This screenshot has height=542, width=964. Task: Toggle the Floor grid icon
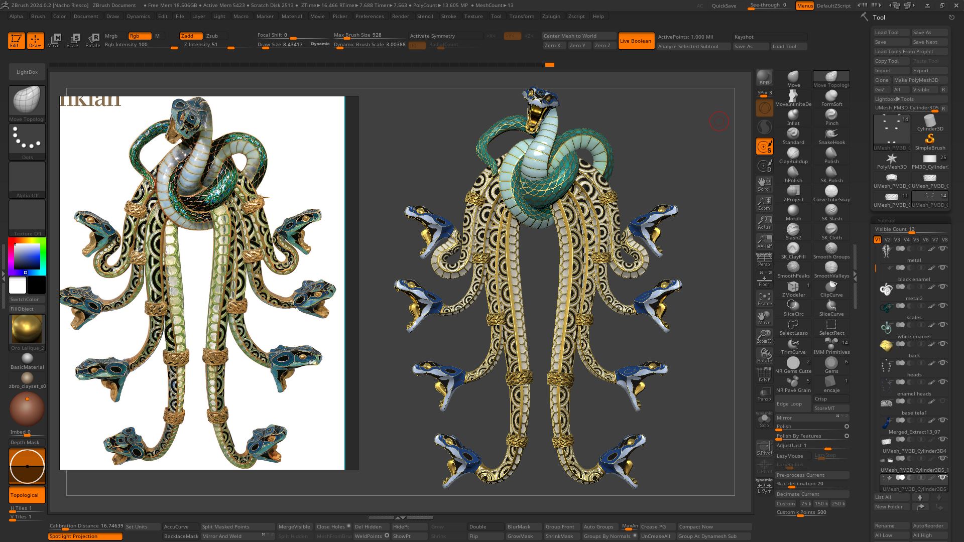(764, 280)
